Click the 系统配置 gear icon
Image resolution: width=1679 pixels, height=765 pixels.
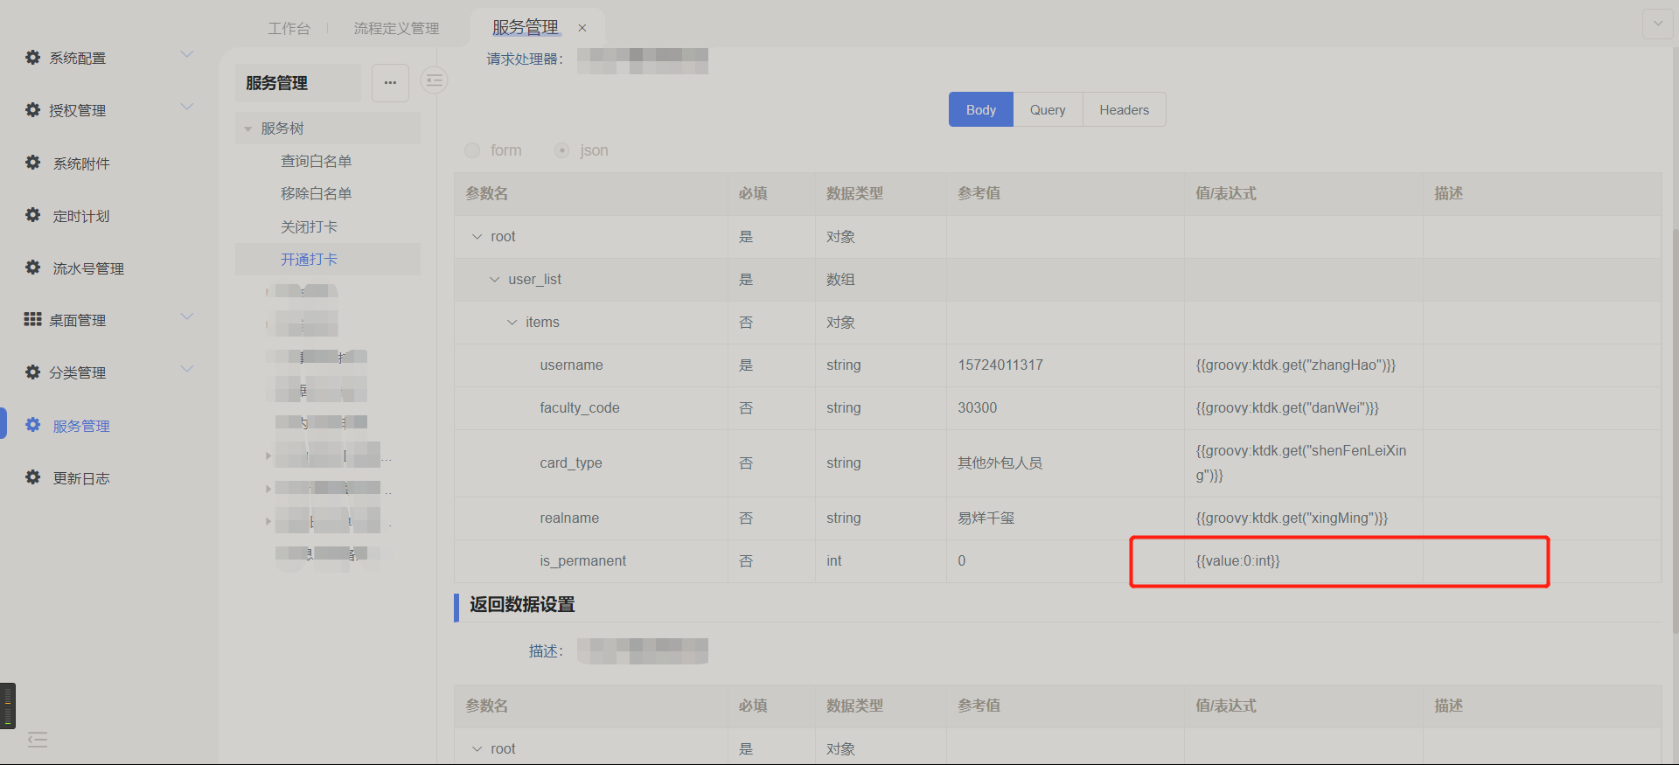click(33, 58)
